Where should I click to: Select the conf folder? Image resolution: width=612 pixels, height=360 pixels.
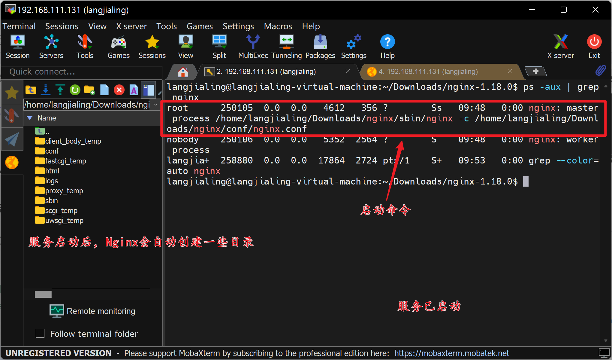click(x=47, y=151)
